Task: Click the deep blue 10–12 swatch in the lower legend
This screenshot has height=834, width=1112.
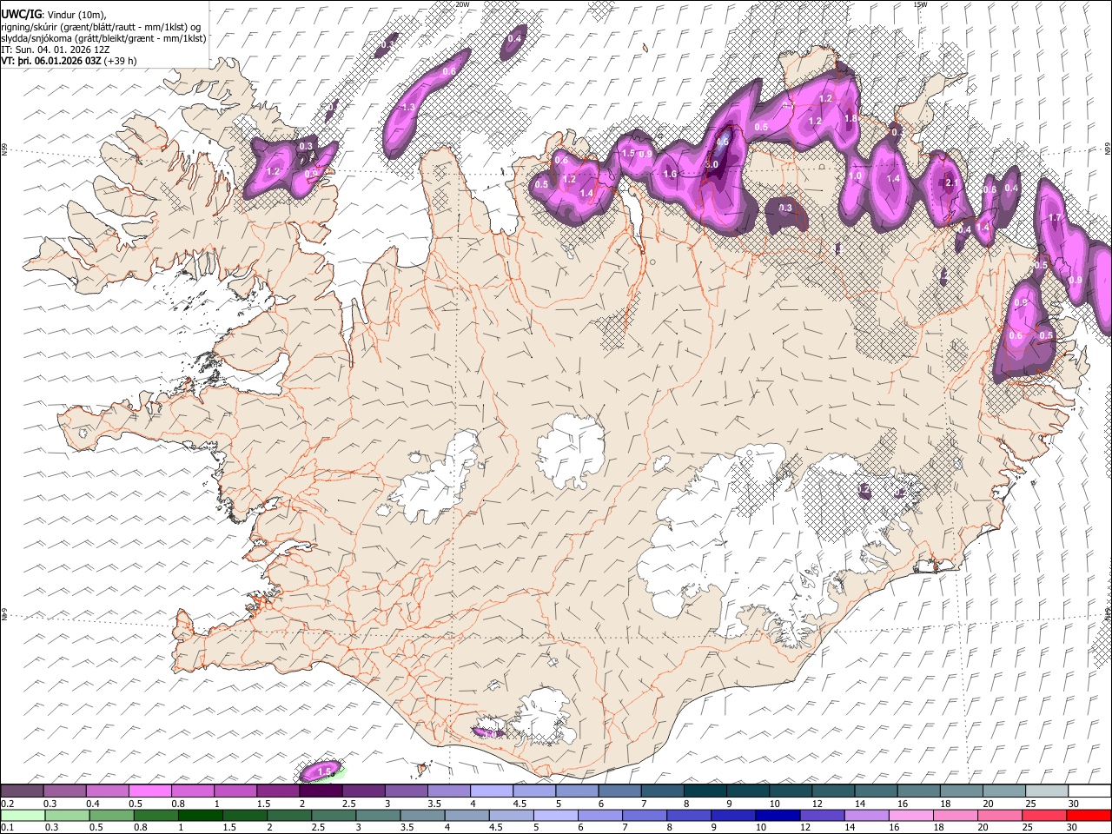Action: (x=778, y=815)
